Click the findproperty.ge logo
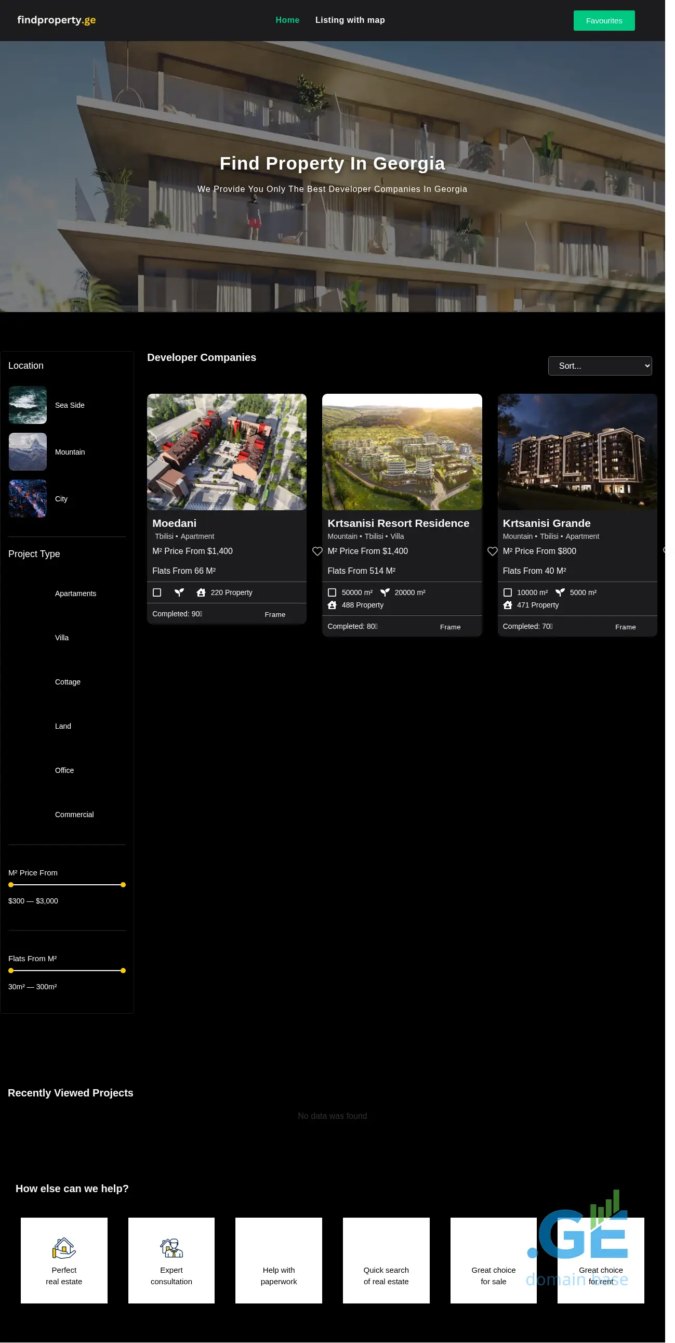Image resolution: width=675 pixels, height=1343 pixels. (56, 20)
